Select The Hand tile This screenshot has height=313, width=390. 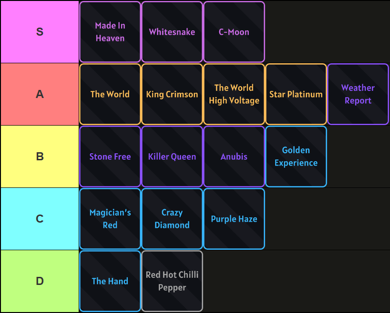click(110, 281)
